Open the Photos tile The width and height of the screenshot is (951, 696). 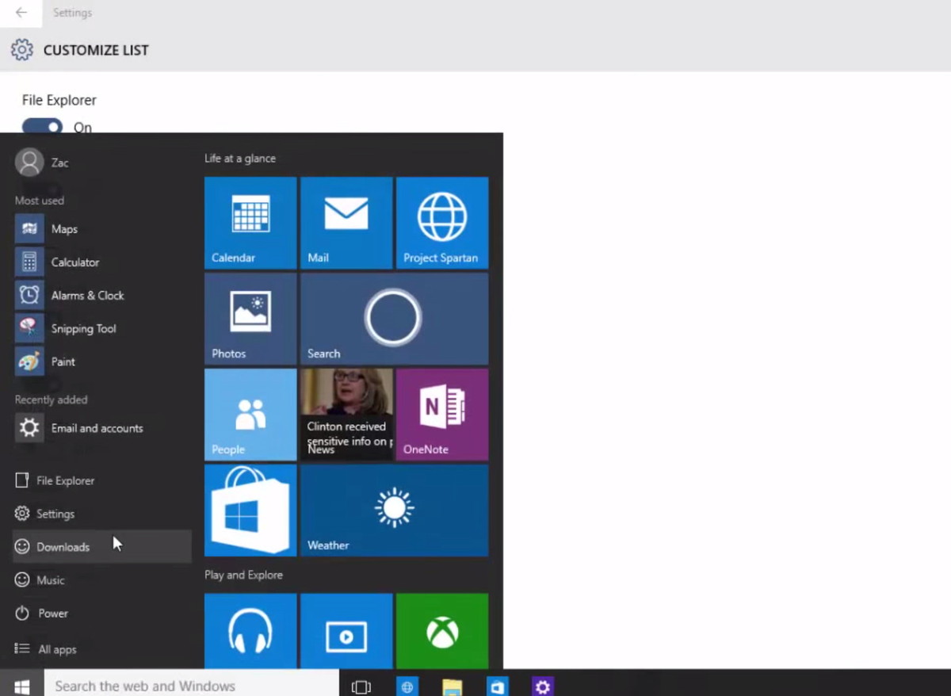250,319
